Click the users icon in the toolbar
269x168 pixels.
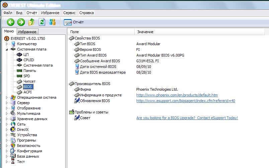pos(52,22)
